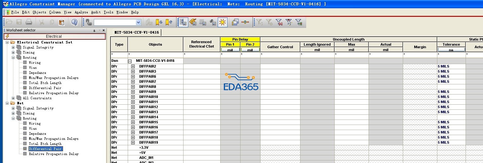The height and width of the screenshot is (163, 483).
Task: Click the Save disk toolbar icon
Action: coord(19,22)
